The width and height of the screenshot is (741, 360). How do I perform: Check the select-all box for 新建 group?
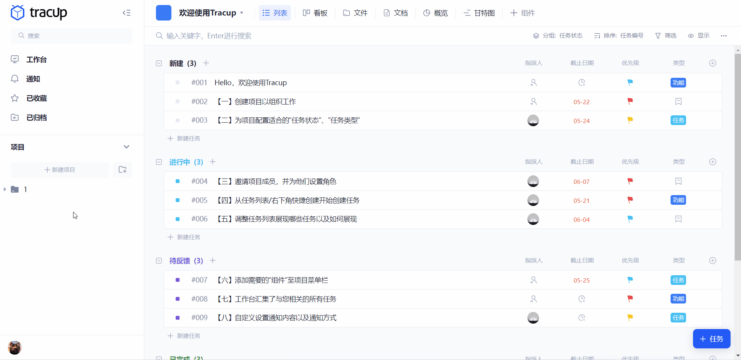click(159, 63)
